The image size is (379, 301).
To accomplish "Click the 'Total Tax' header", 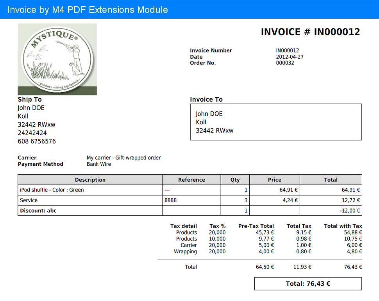I will (299, 226).
